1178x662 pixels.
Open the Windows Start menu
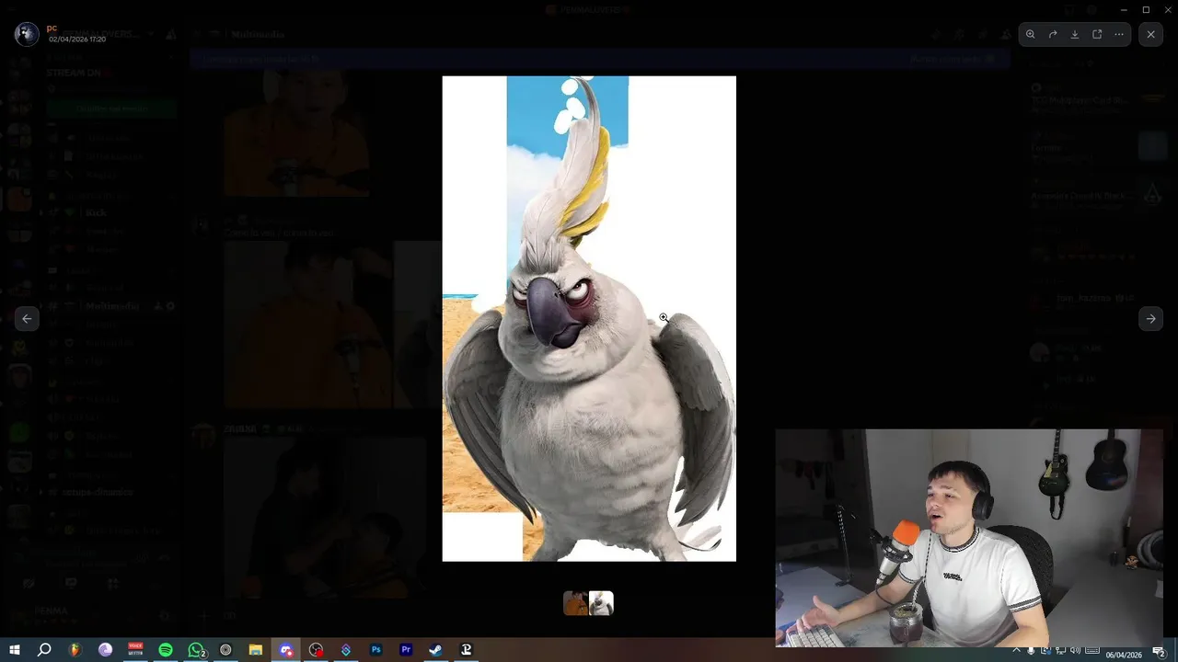(15, 650)
